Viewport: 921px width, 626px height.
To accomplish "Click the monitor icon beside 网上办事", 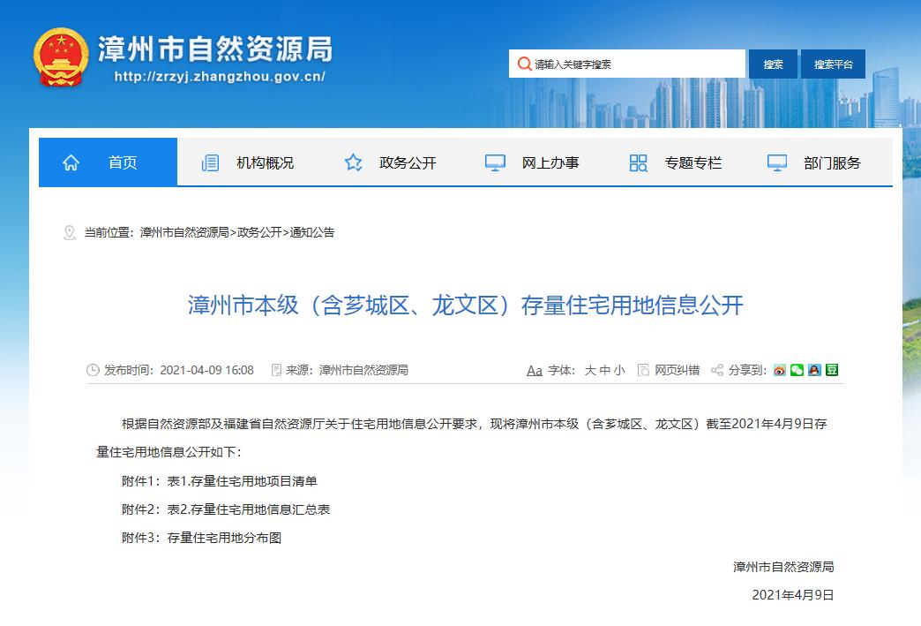I will (x=495, y=162).
